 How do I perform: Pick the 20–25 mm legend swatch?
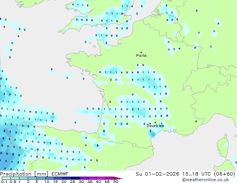pyautogui.click(x=67, y=178)
